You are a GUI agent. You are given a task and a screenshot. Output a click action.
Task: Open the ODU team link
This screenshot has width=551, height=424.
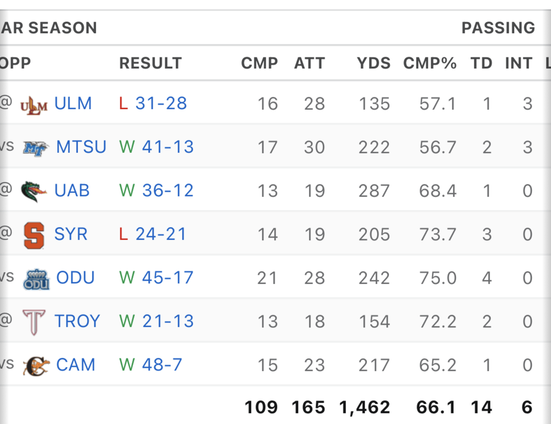coord(75,278)
